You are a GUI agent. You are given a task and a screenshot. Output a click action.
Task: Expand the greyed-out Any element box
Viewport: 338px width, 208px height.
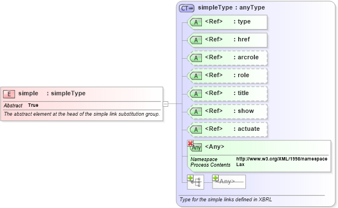click(229, 182)
